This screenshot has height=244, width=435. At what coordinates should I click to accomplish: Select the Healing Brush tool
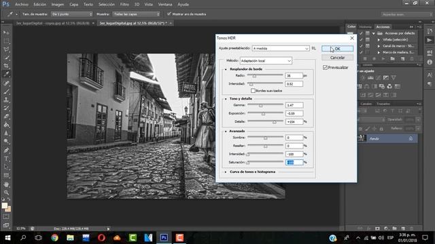6,83
